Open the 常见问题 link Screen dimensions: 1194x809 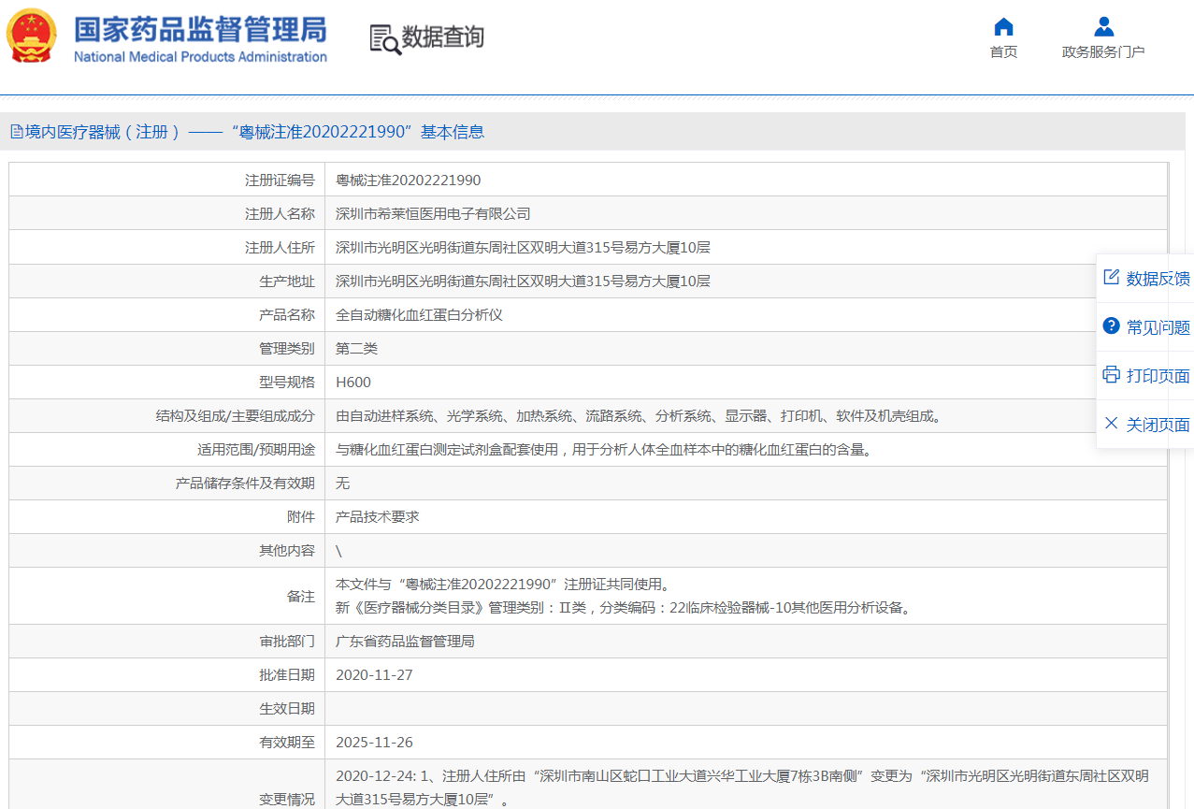click(1158, 327)
